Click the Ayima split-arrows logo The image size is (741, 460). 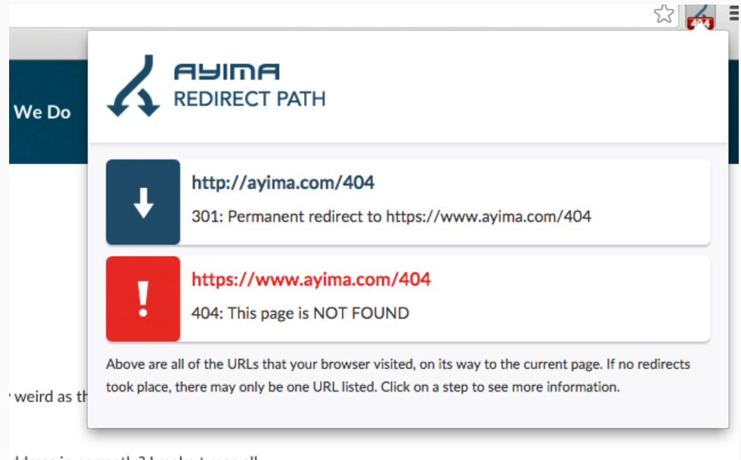point(134,86)
